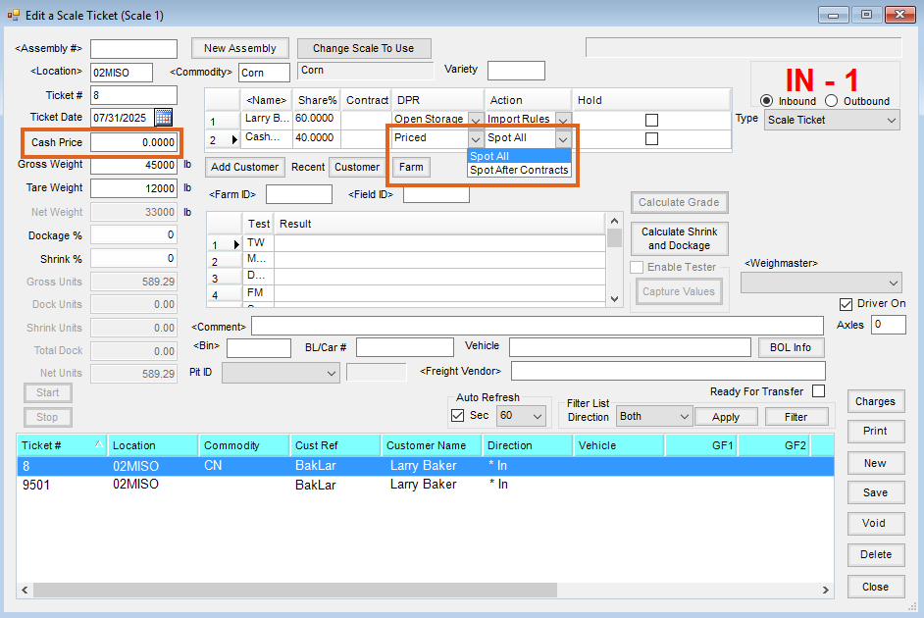This screenshot has height=618, width=924.
Task: Click the TW test row result cell
Action: pyautogui.click(x=439, y=242)
